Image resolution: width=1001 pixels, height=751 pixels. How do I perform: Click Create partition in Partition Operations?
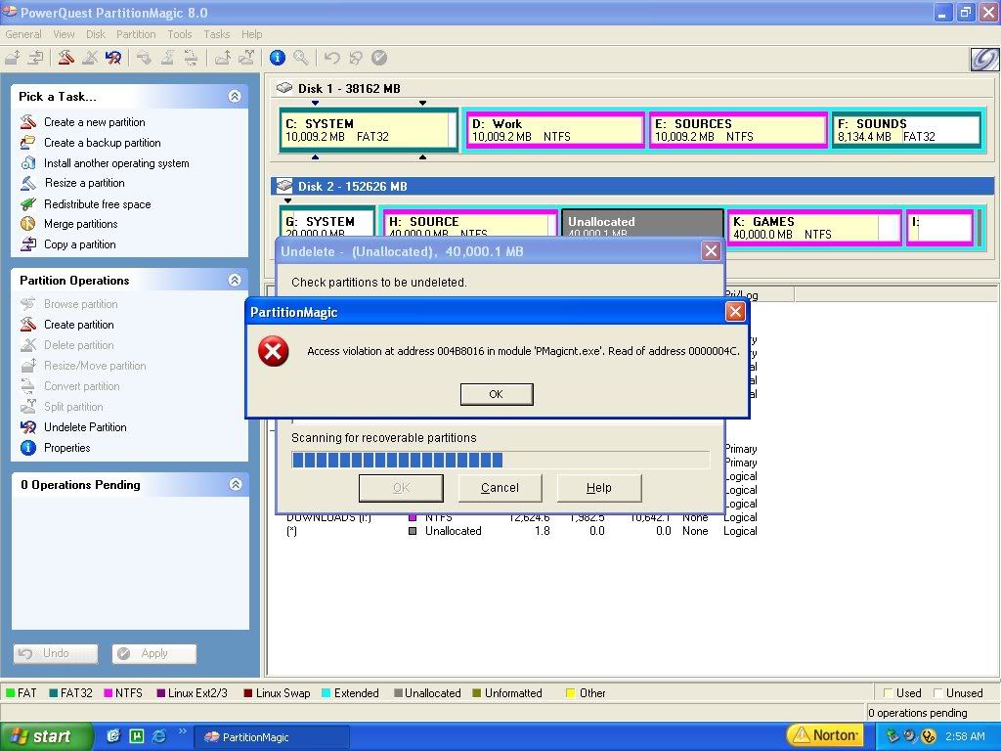78,325
